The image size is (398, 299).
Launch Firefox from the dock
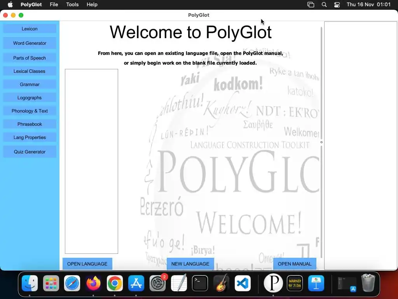tap(93, 283)
